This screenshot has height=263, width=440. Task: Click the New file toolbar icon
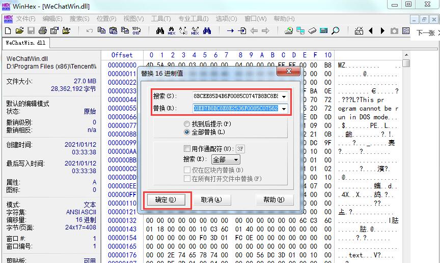click(8, 31)
